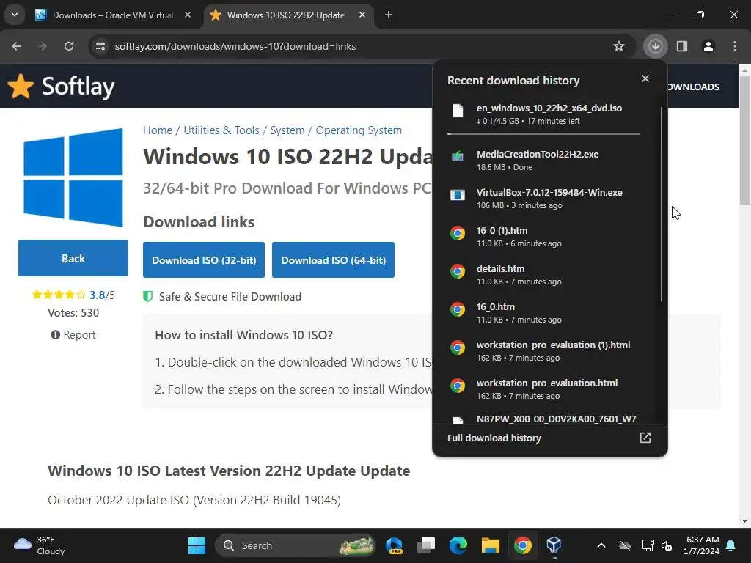View site information icon in address bar
Image resolution: width=751 pixels, height=563 pixels.
pyautogui.click(x=100, y=46)
